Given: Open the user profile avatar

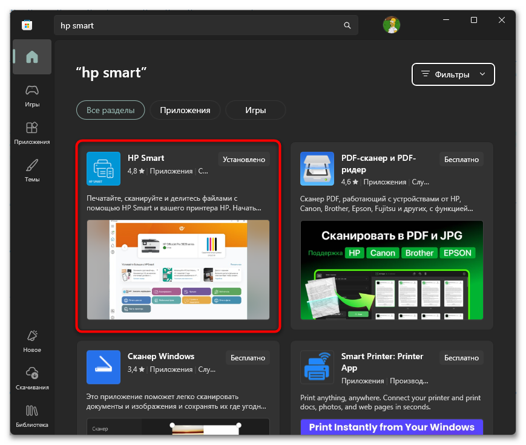Looking at the screenshot, I should [392, 25].
